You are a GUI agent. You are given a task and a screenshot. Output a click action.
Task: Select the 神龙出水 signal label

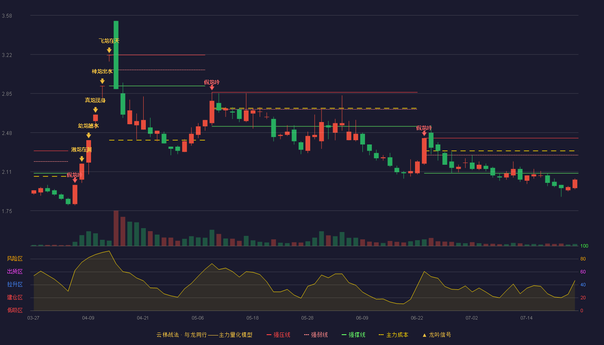102,72
